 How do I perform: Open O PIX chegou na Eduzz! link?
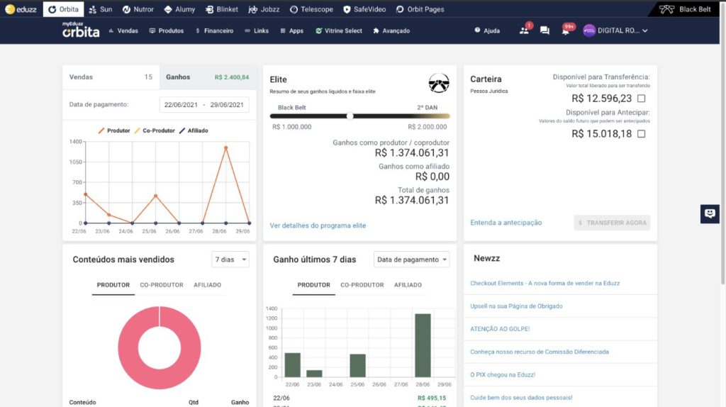click(x=503, y=374)
